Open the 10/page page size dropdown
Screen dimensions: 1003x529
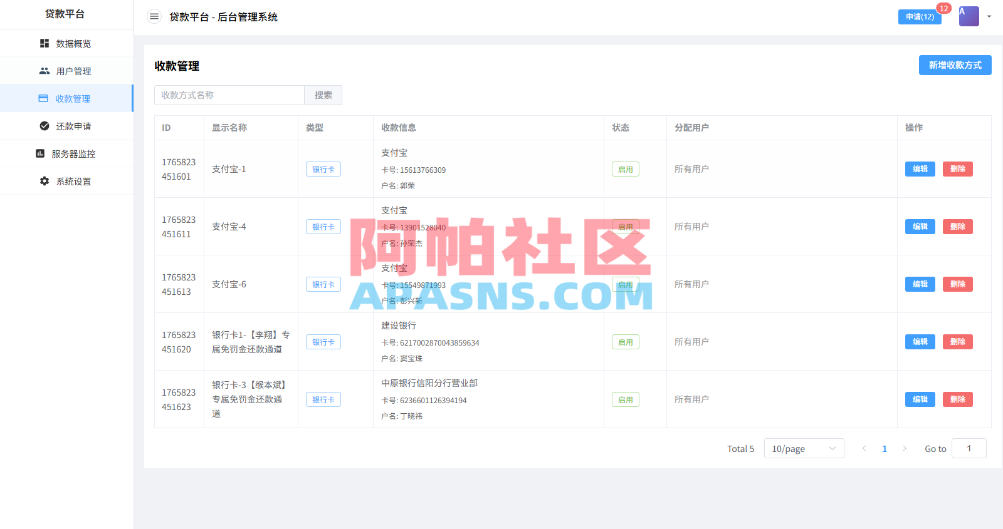coord(804,448)
